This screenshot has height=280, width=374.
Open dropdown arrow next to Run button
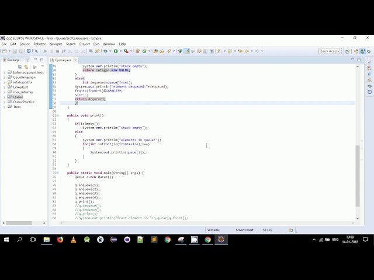click(x=121, y=51)
